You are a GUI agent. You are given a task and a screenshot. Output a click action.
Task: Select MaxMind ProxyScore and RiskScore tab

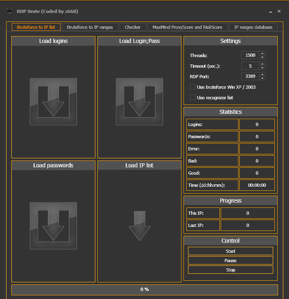(187, 27)
